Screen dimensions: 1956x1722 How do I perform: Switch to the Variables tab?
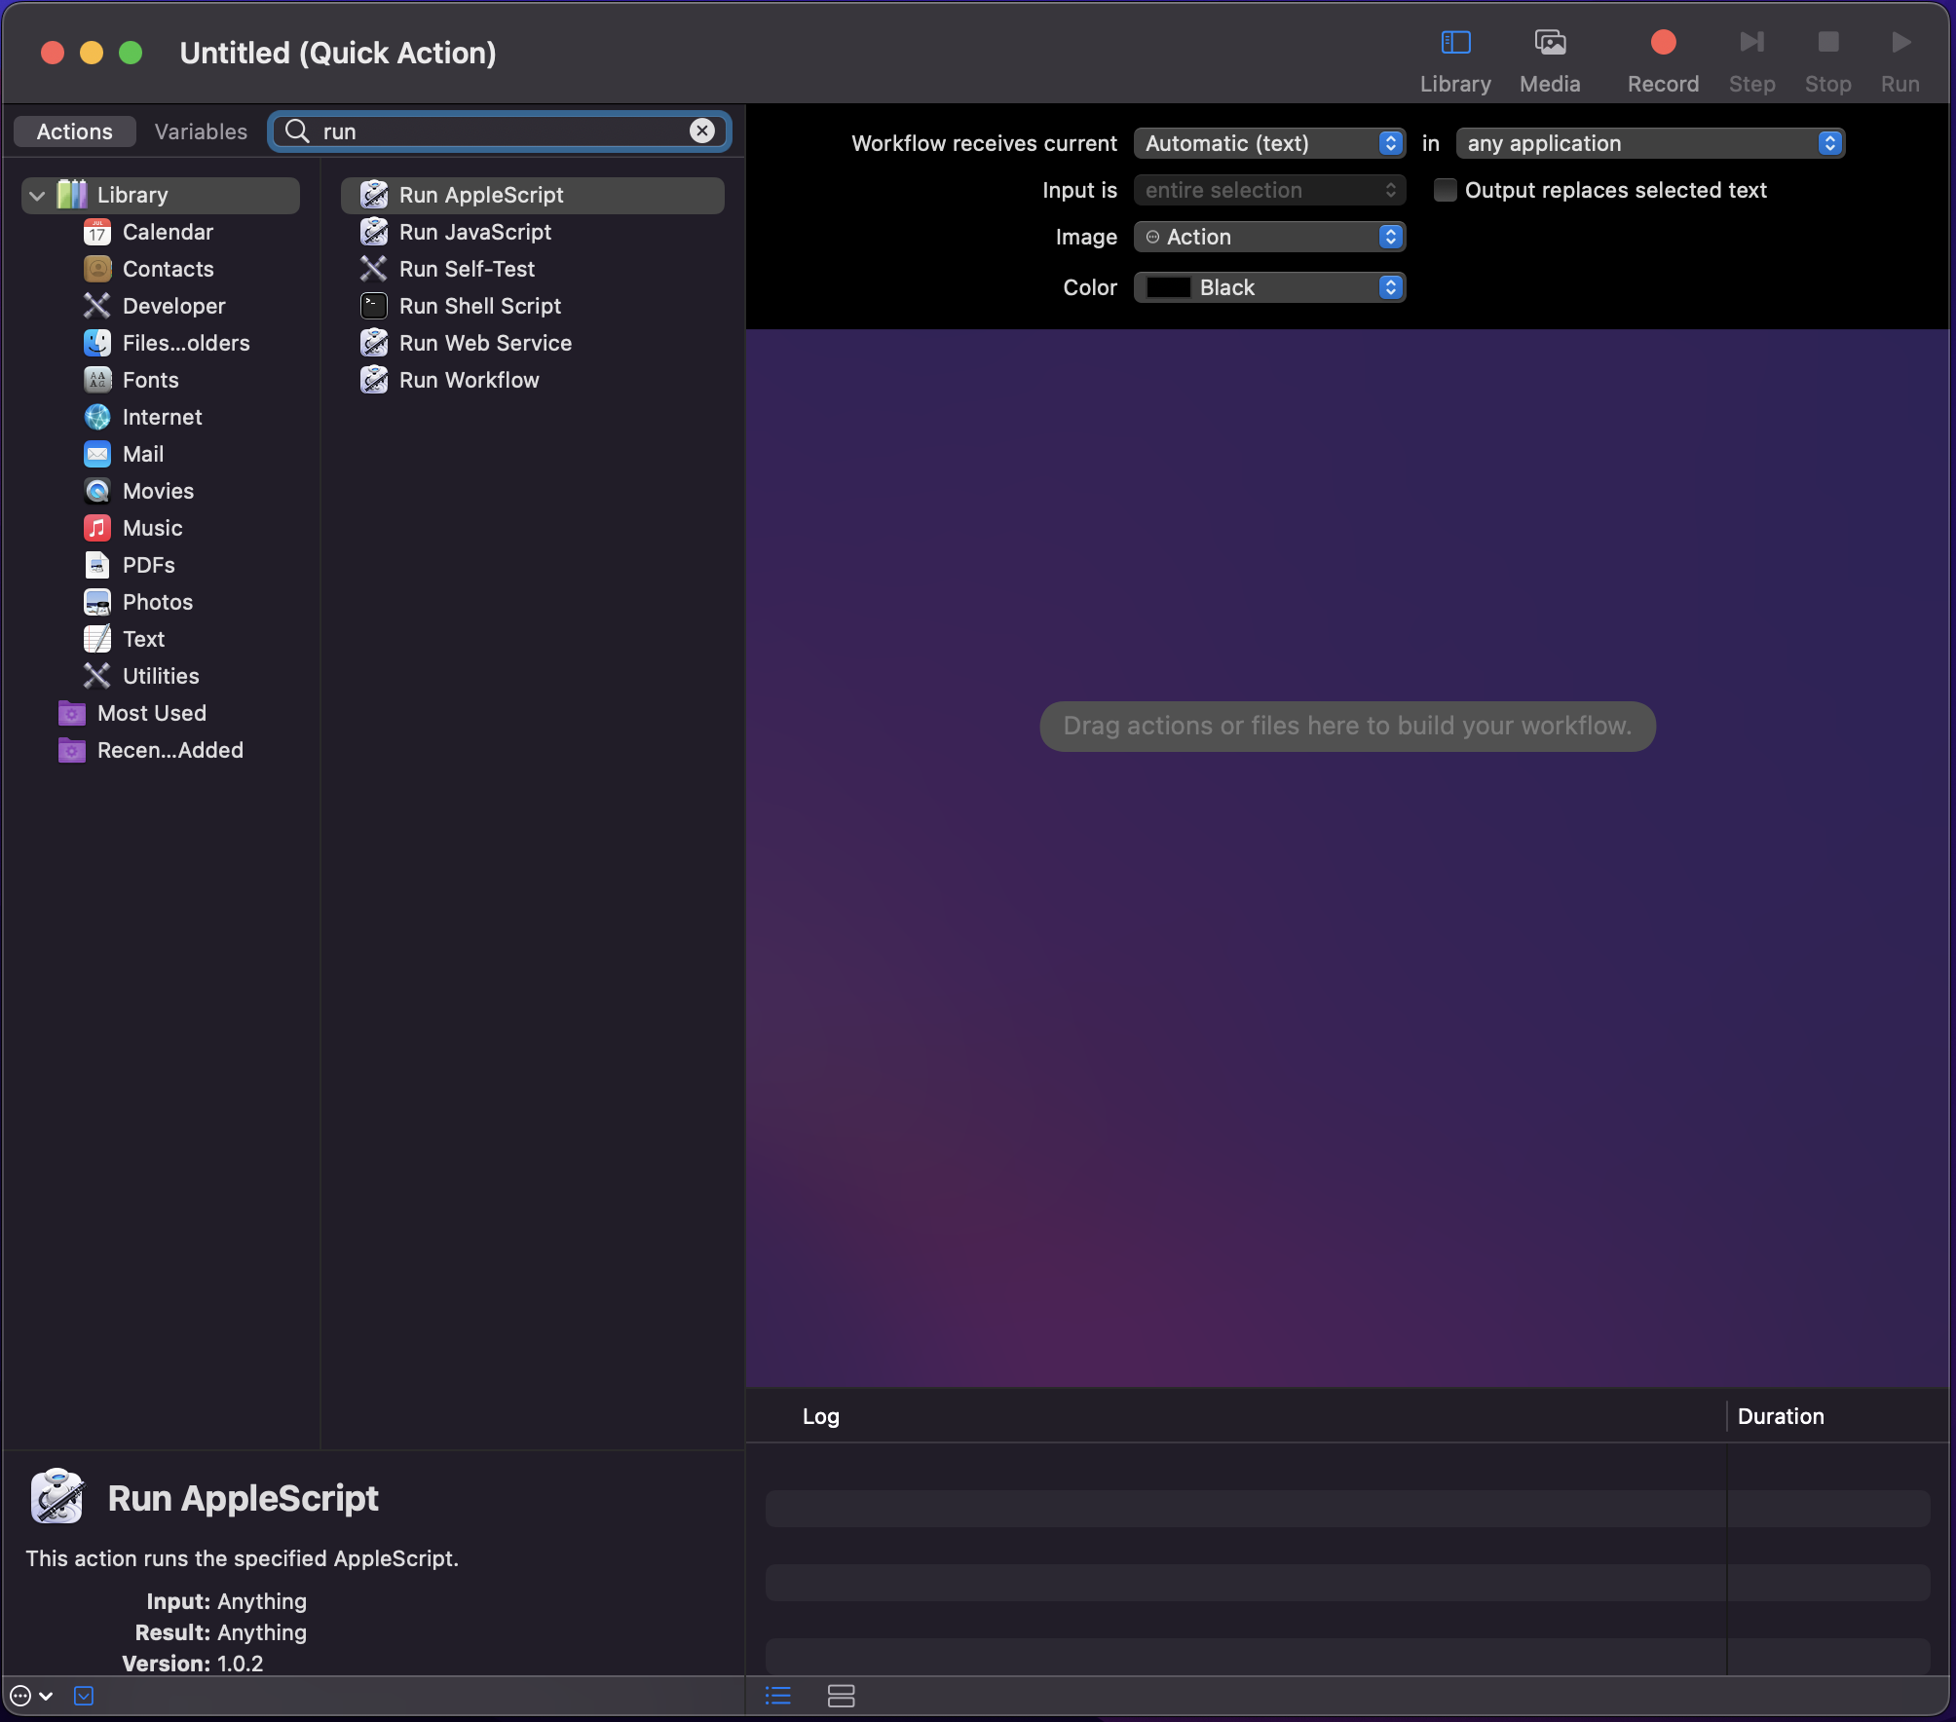tap(201, 131)
